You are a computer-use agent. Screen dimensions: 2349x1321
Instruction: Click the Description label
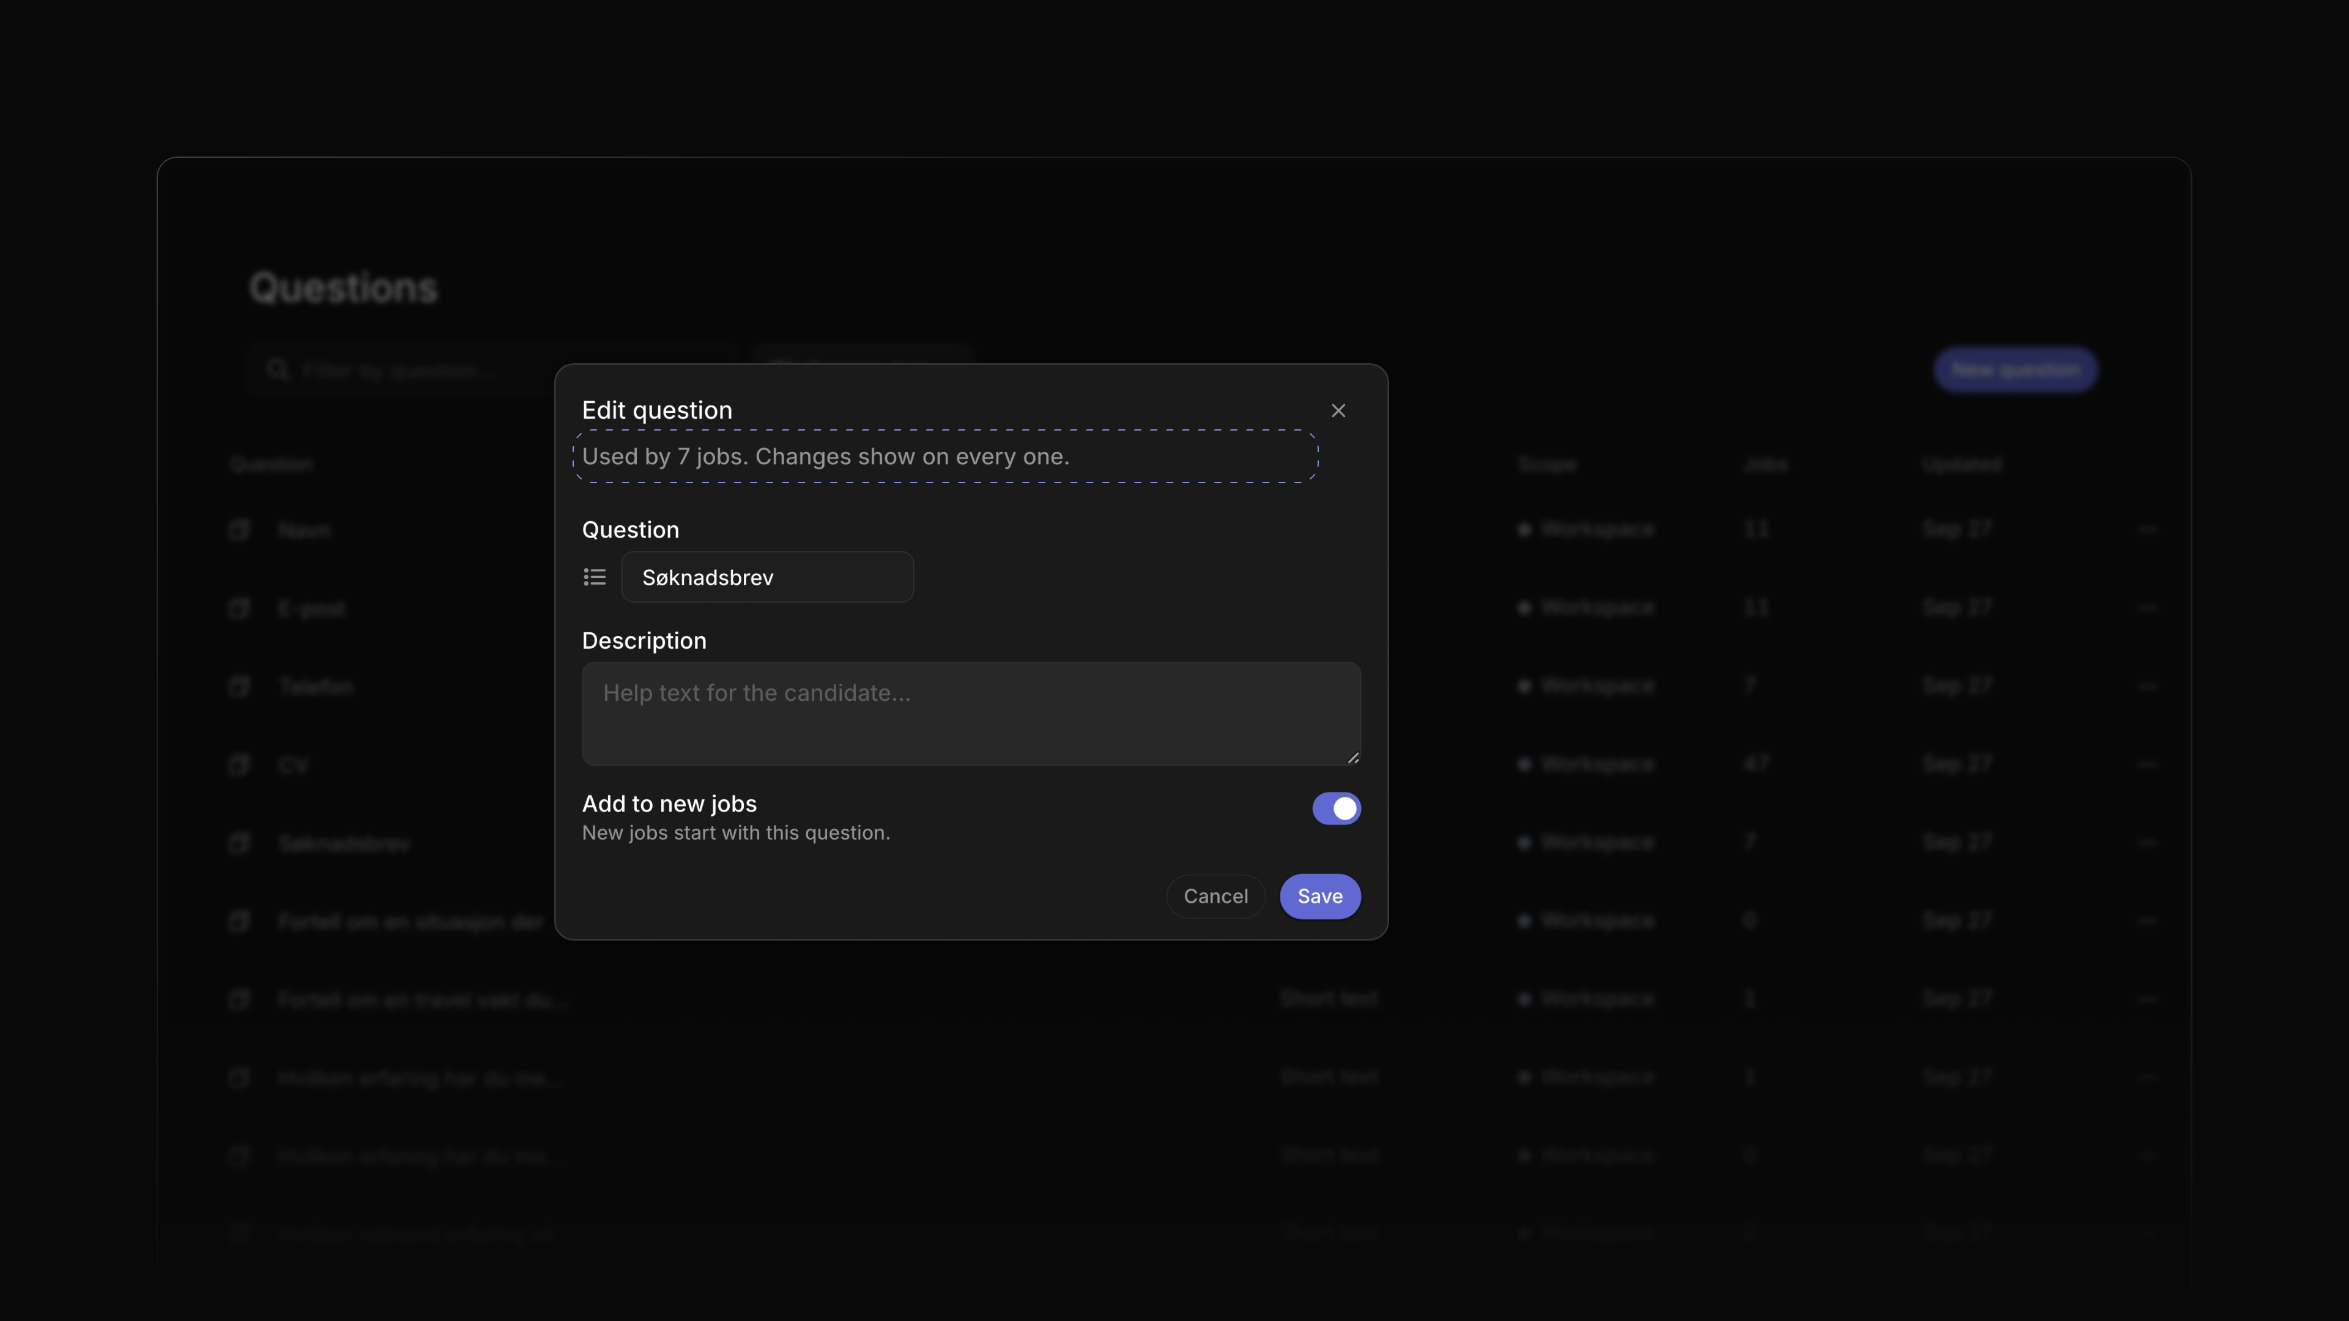(644, 641)
